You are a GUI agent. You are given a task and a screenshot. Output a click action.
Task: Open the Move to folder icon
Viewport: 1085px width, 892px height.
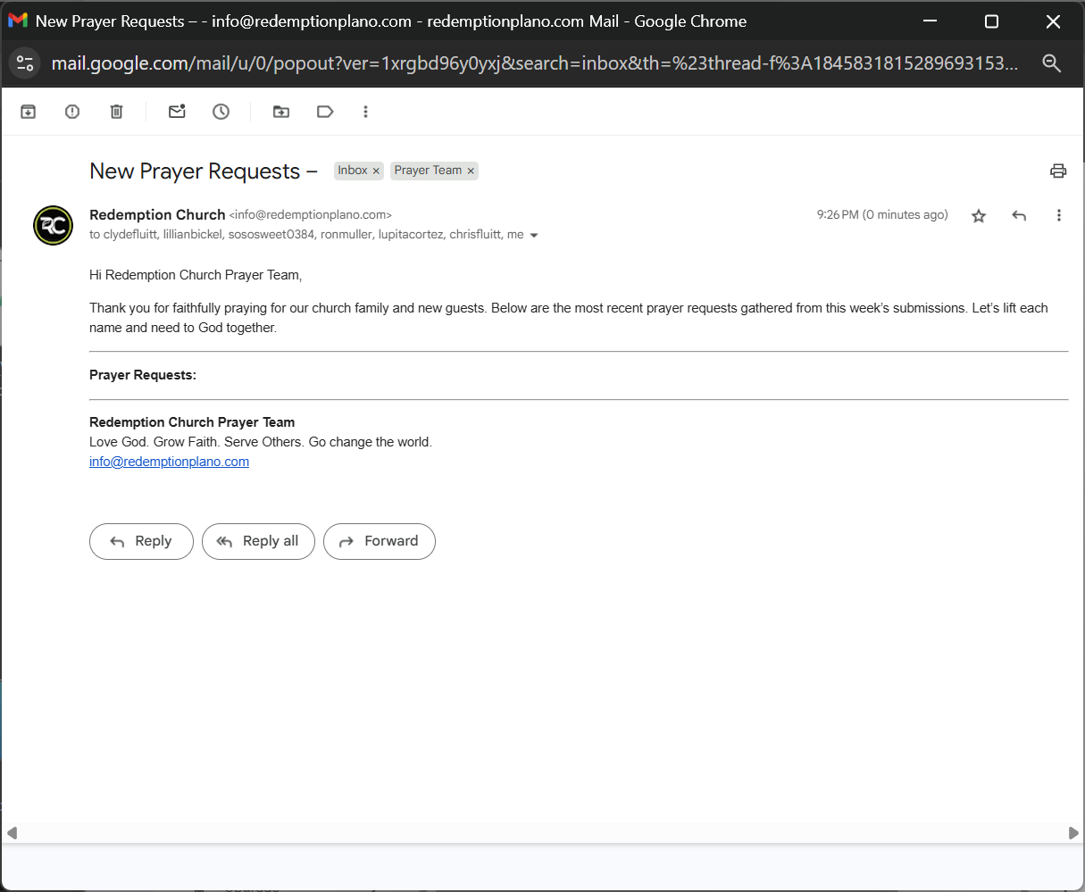[x=281, y=112]
